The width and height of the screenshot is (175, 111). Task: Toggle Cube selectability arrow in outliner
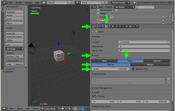[167, 20]
